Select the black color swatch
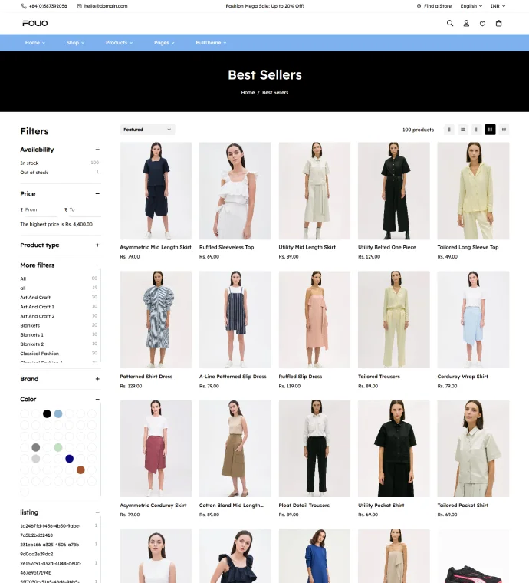The height and width of the screenshot is (583, 529). tap(47, 413)
